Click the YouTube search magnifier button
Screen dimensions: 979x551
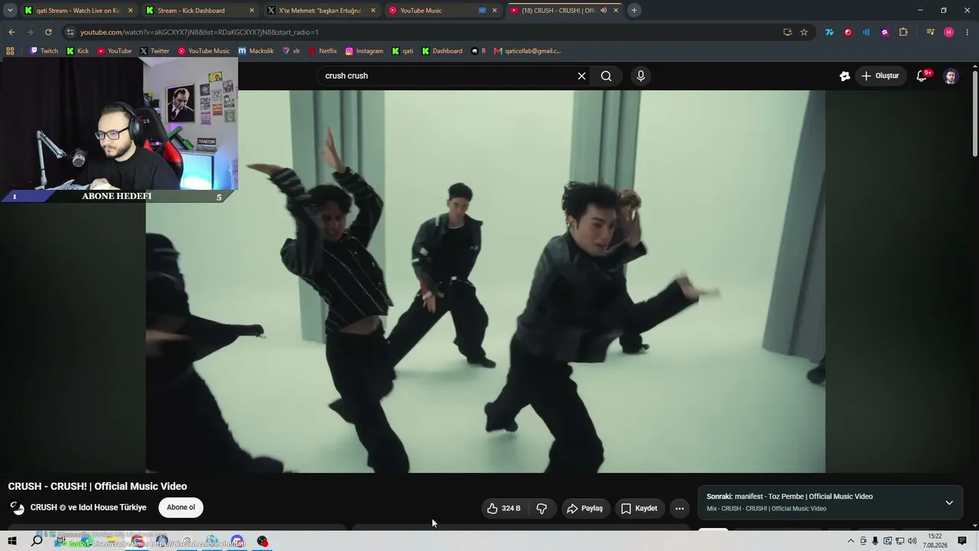[606, 76]
